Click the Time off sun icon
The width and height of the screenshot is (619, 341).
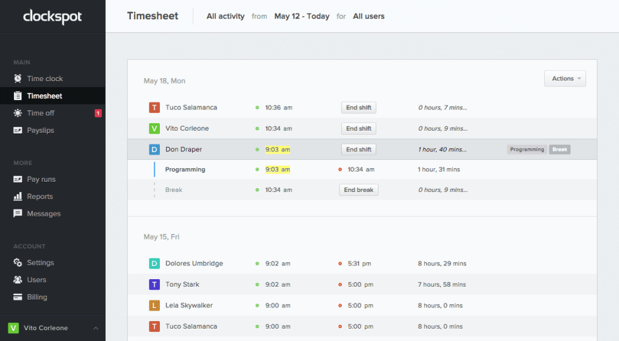pos(18,113)
